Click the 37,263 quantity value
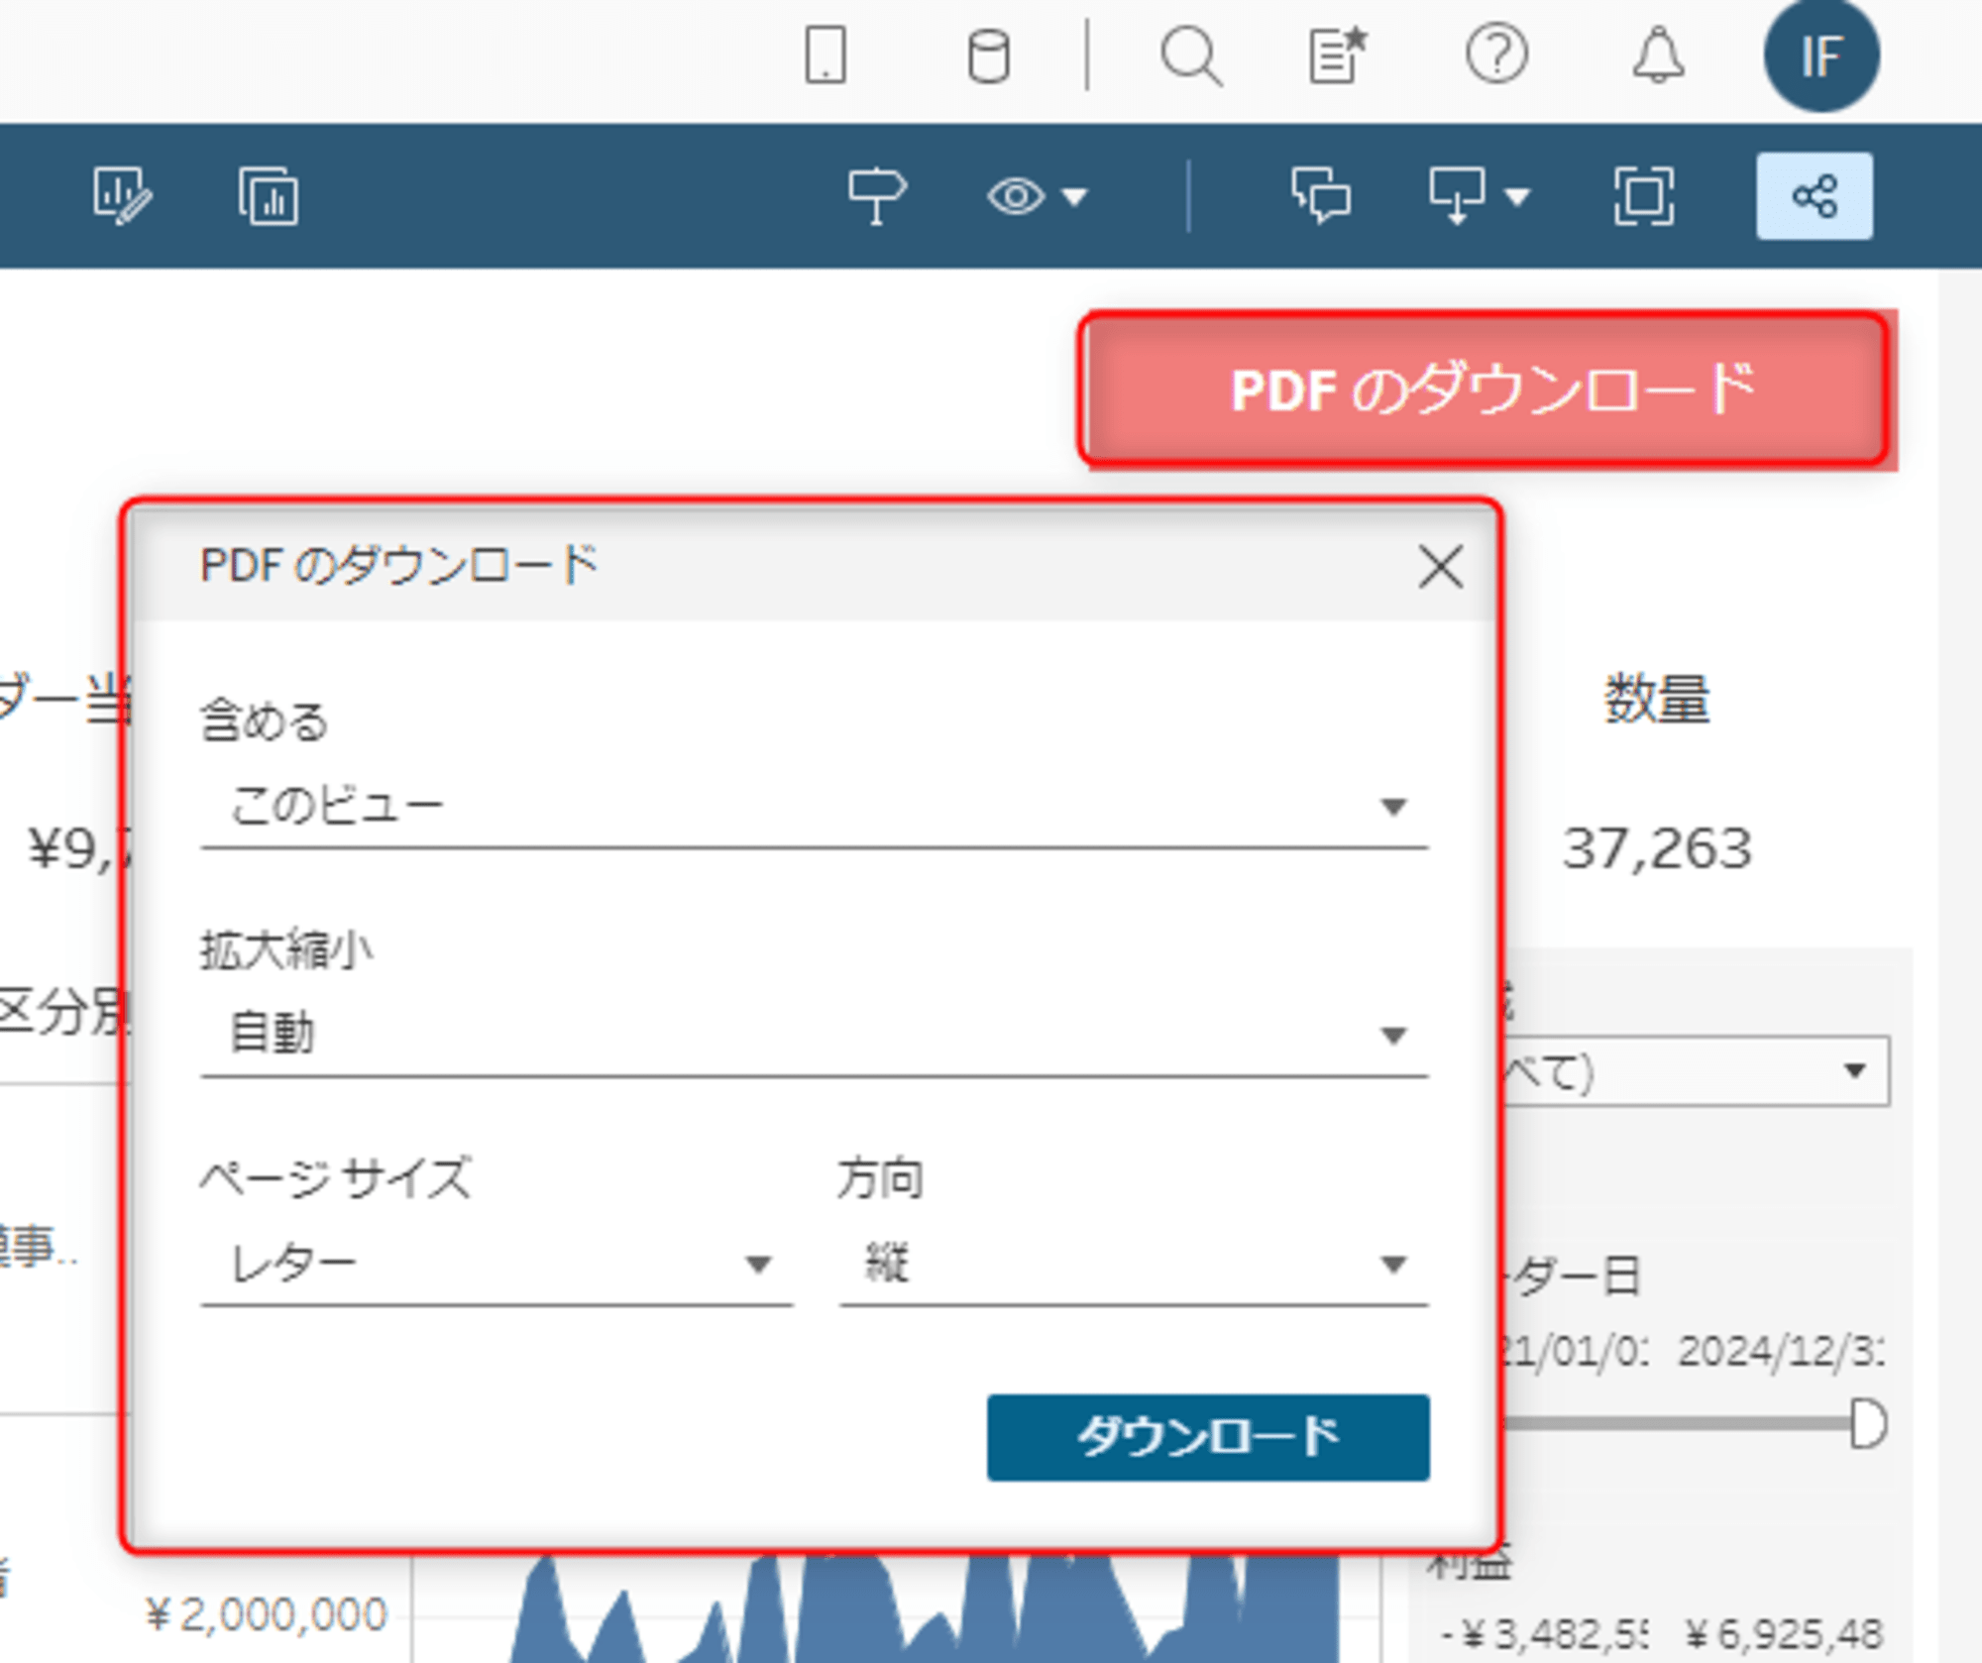Screen dimensions: 1982x1663 coord(1657,849)
